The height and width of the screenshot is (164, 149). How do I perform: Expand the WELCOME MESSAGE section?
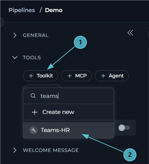(15, 150)
